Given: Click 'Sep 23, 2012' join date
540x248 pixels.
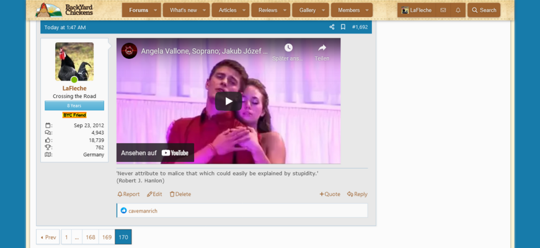Looking at the screenshot, I should coord(89,125).
